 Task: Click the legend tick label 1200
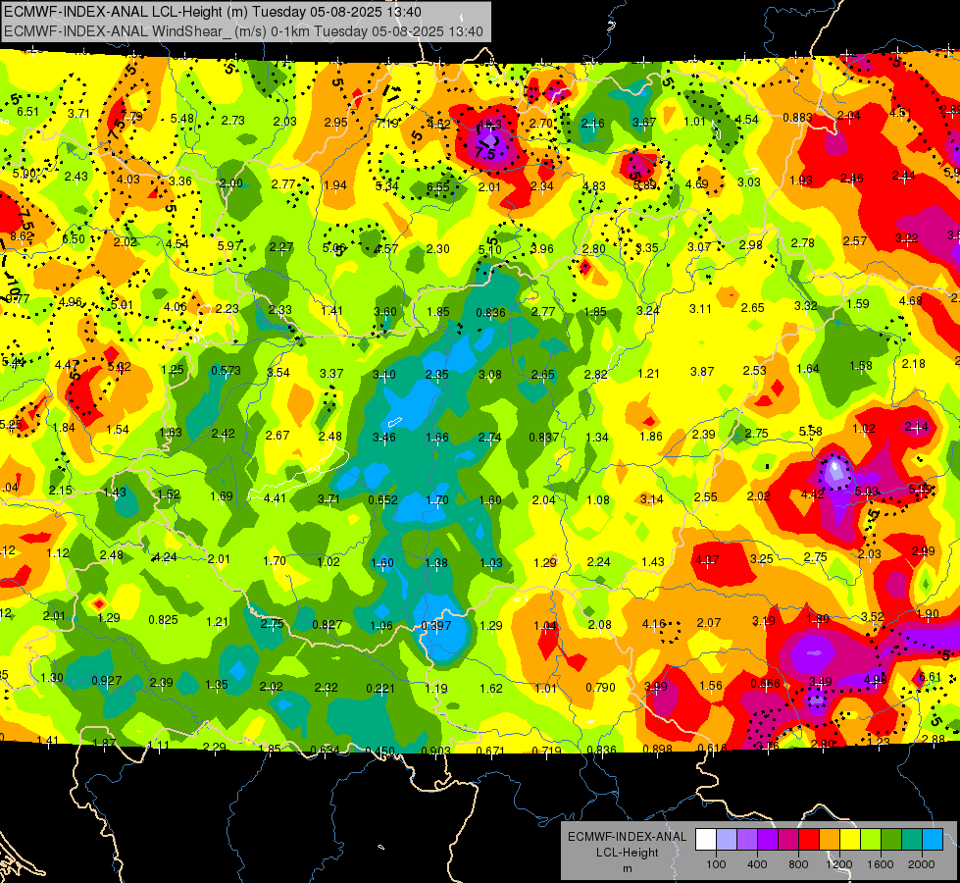(x=839, y=864)
